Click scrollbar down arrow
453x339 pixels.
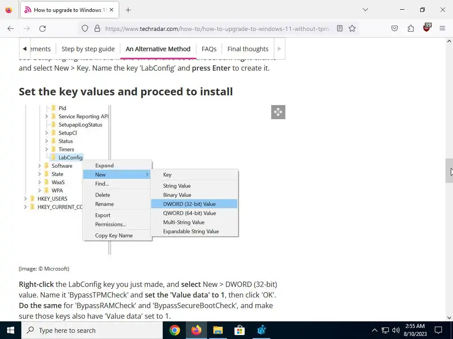coord(449,318)
